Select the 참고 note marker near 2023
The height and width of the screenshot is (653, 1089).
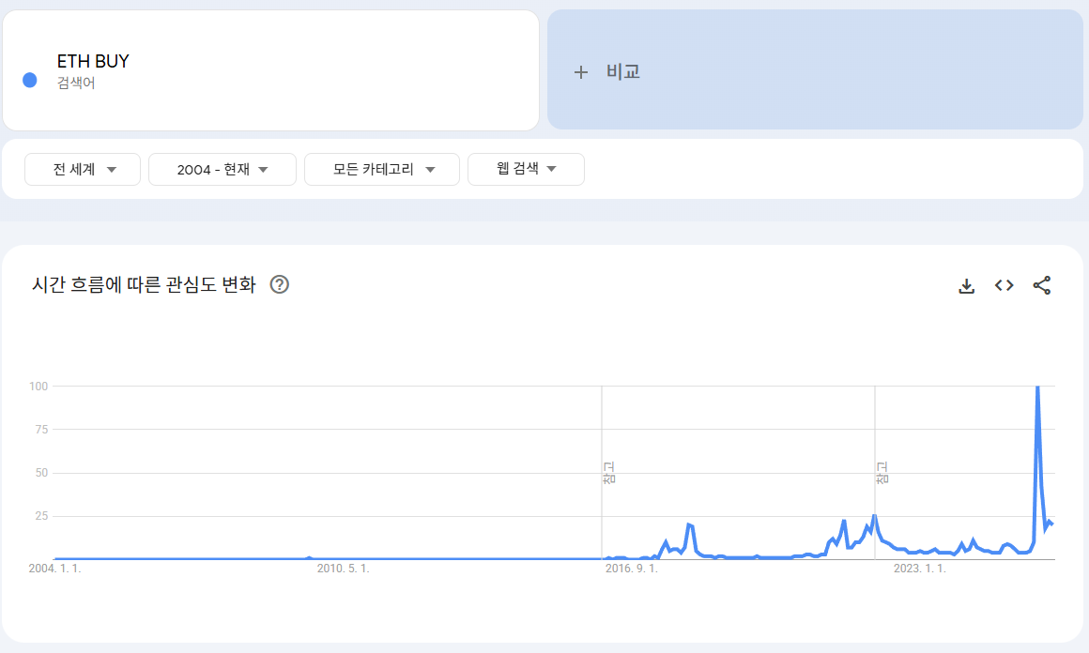882,473
